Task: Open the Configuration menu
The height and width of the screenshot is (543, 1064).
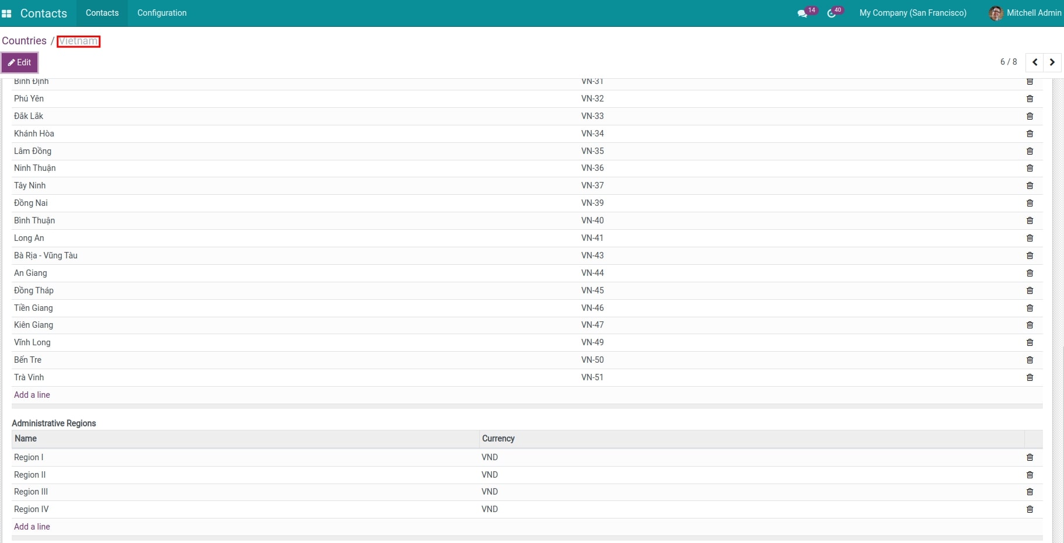Action: [162, 13]
